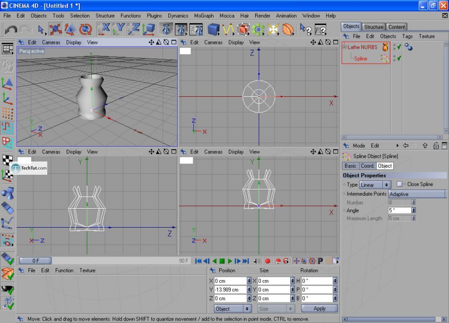The image size is (449, 323).
Task: Click the Scale tool icon
Action: pyautogui.click(x=70, y=30)
